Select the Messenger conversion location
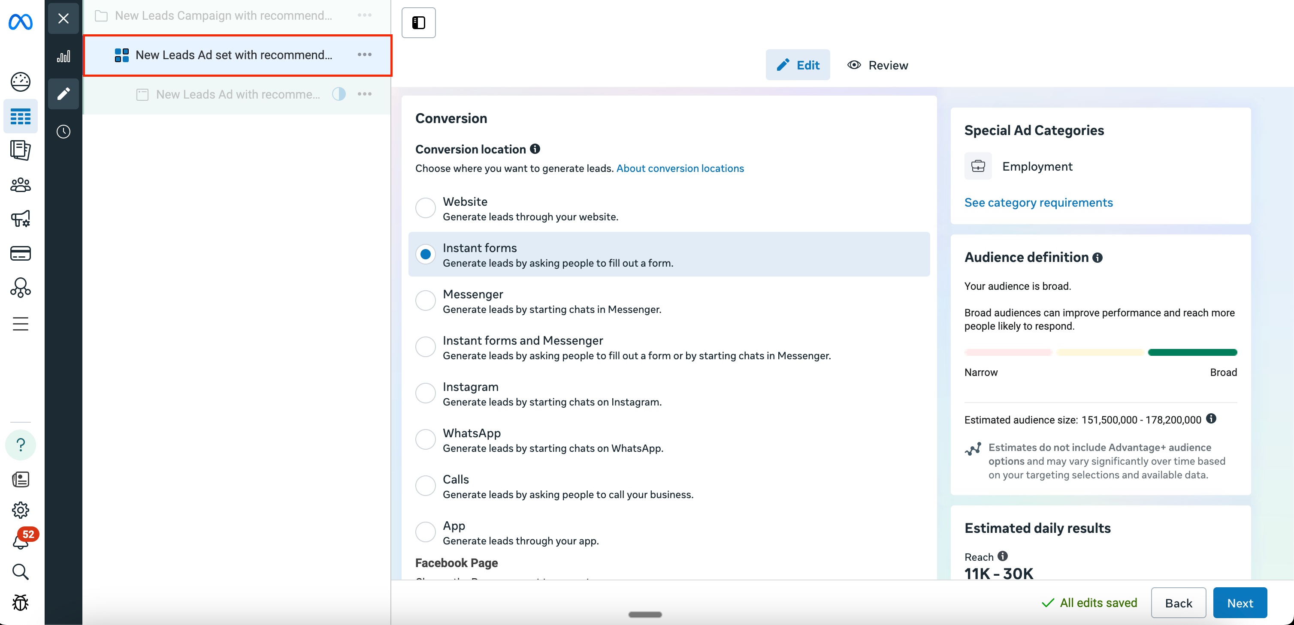 tap(426, 300)
